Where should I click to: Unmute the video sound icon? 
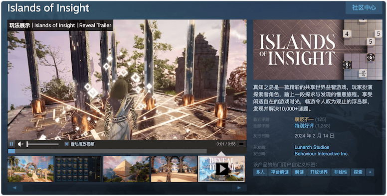click(20, 144)
